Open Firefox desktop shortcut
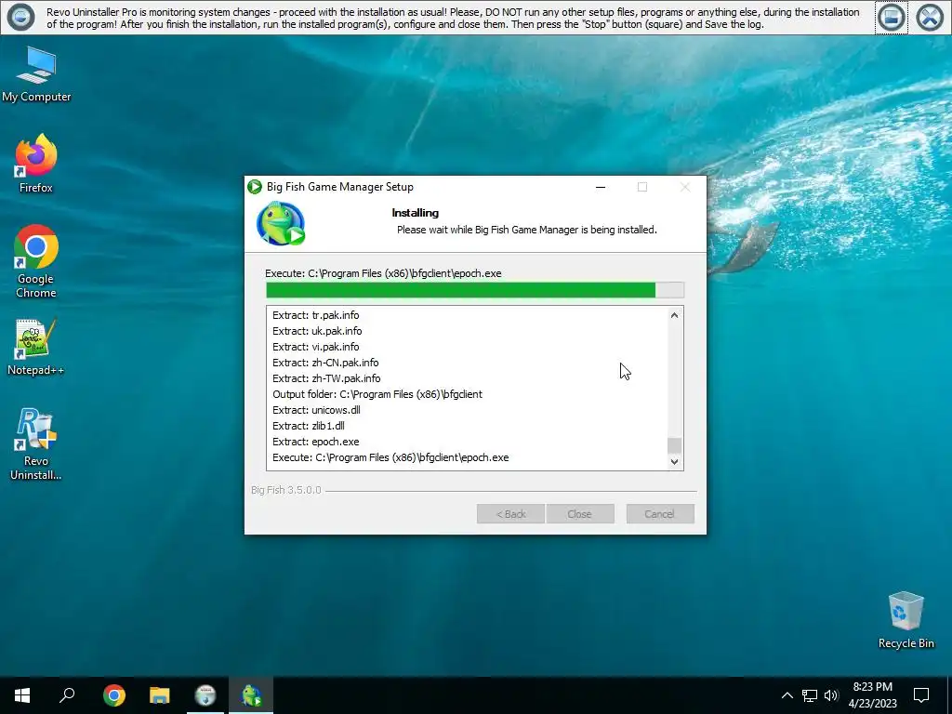This screenshot has height=714, width=952. pos(36,164)
